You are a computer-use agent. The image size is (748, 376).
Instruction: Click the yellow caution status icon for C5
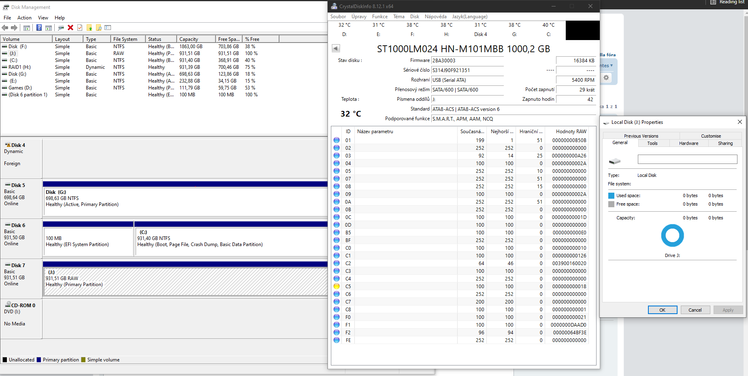coord(337,286)
